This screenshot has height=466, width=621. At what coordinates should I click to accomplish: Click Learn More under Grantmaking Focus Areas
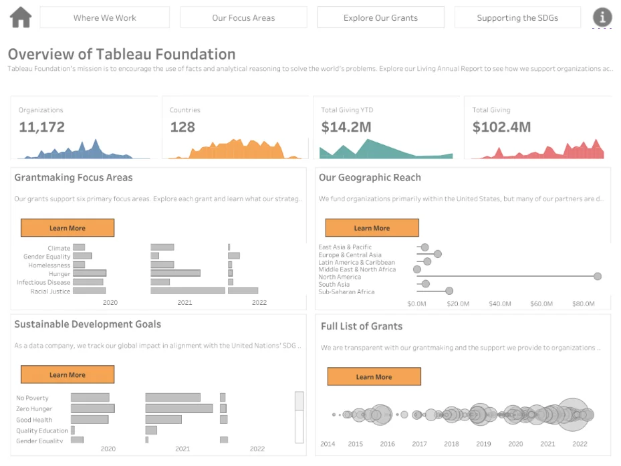coord(68,228)
